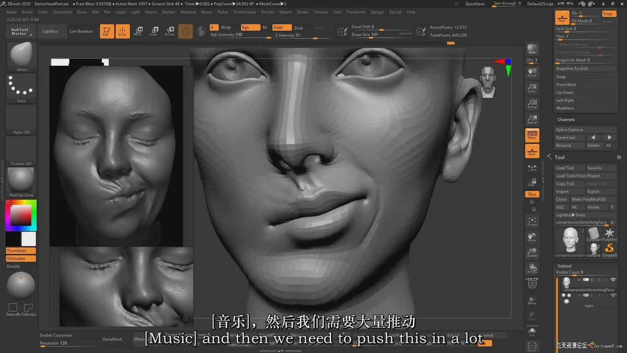Select the Scale transform tool icon
The height and width of the screenshot is (353, 627).
[x=153, y=31]
